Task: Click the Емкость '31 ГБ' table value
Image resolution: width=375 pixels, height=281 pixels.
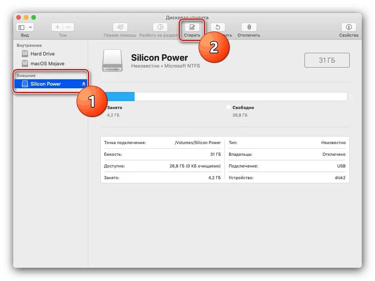Action: pyautogui.click(x=216, y=155)
